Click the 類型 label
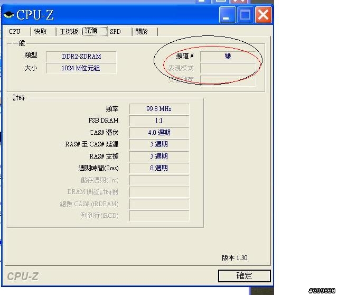 [31, 55]
